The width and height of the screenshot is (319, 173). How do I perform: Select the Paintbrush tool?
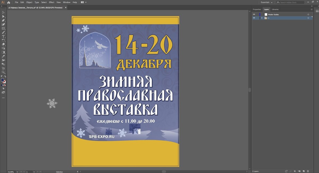click(3, 32)
